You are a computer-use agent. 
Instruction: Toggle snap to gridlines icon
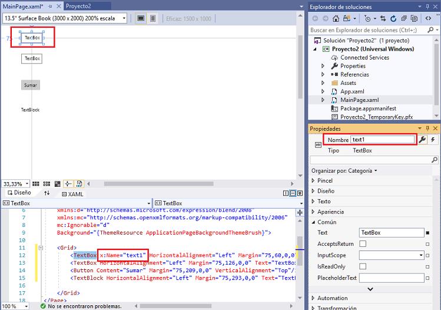tap(47, 184)
